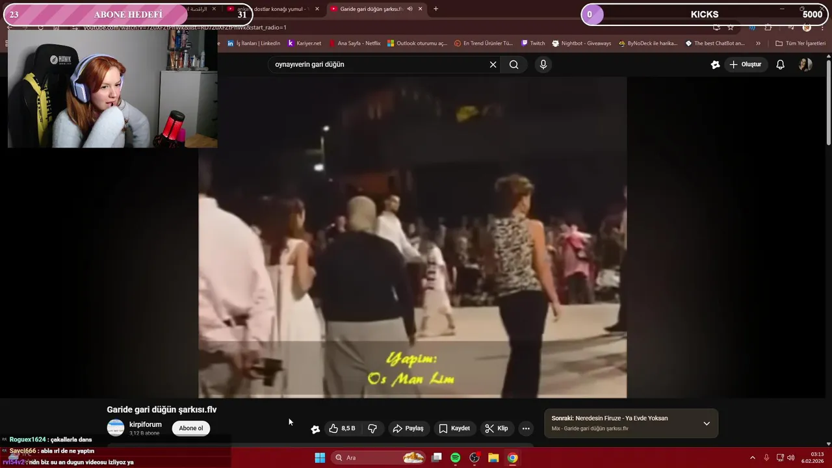Open File Explorer from the taskbar
Viewport: 832px width, 468px height.
pyautogui.click(x=493, y=458)
